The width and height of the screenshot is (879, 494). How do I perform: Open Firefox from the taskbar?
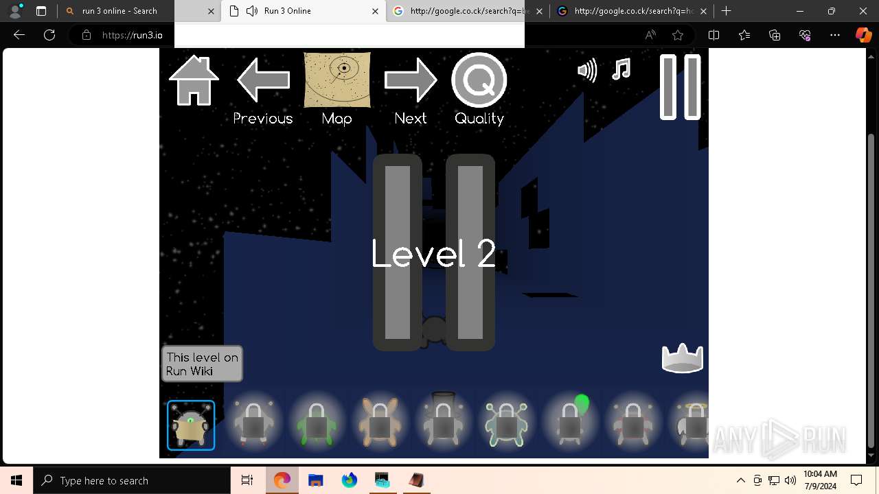pyautogui.click(x=350, y=480)
